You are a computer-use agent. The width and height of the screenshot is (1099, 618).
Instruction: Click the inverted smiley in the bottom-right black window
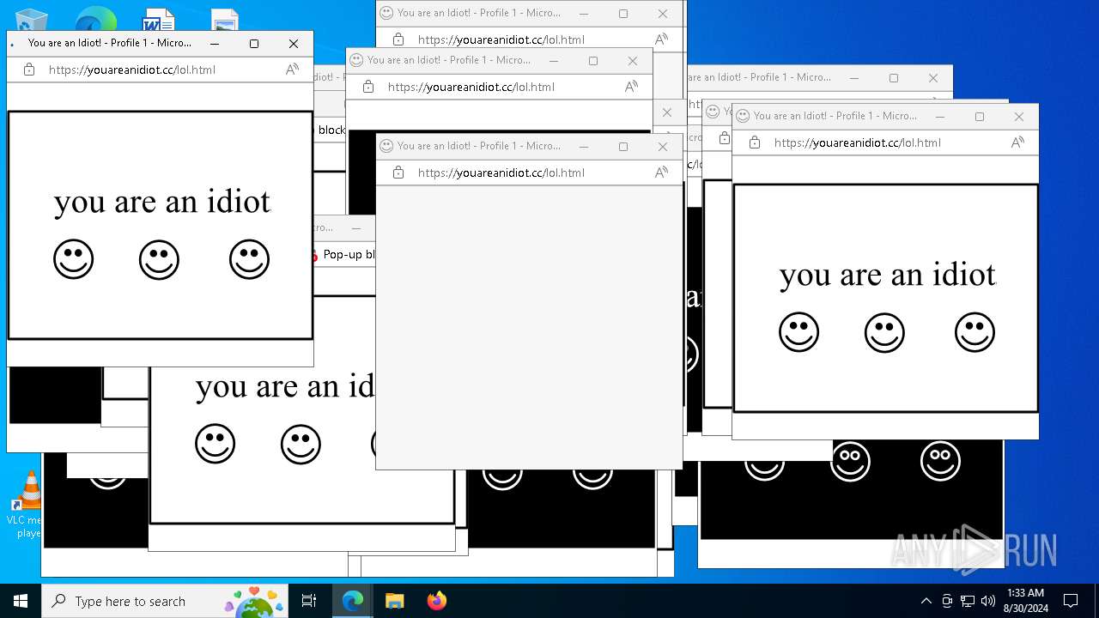(850, 461)
